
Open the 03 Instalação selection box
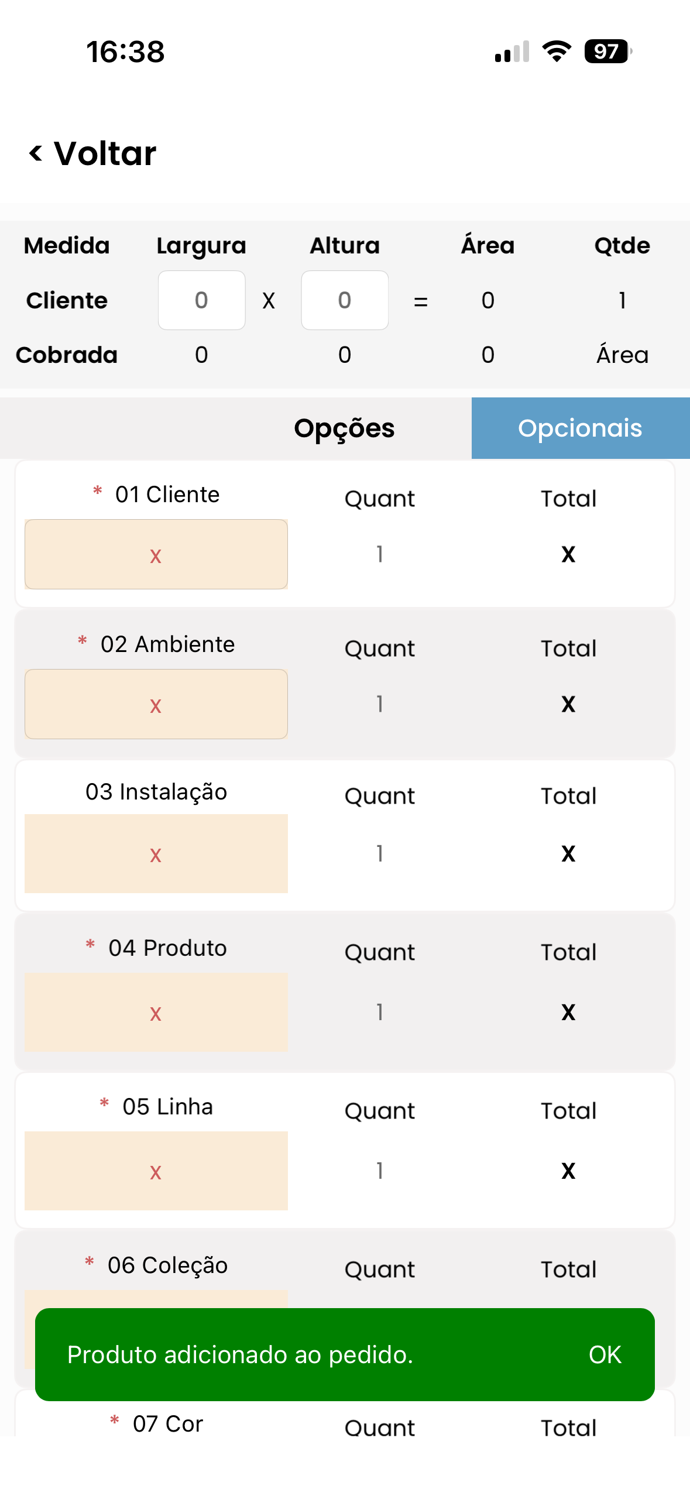click(x=156, y=854)
